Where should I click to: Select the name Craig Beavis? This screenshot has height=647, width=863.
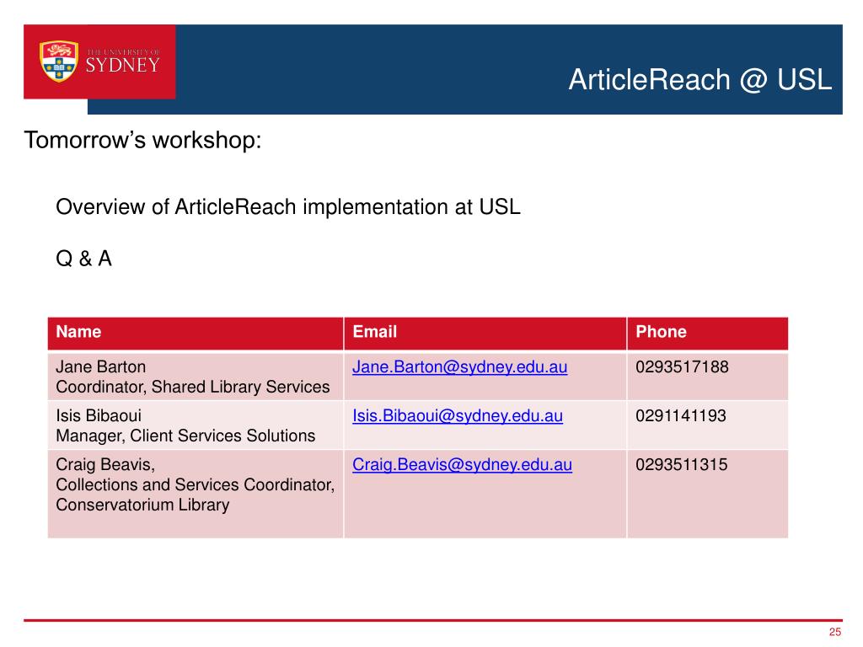point(105,465)
